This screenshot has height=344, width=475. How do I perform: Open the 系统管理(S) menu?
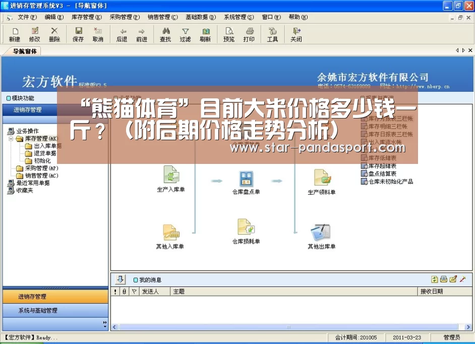pos(239,17)
